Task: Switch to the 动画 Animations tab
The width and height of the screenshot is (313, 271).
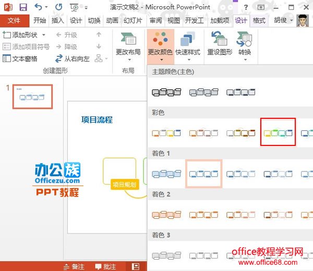Action: pos(112,20)
